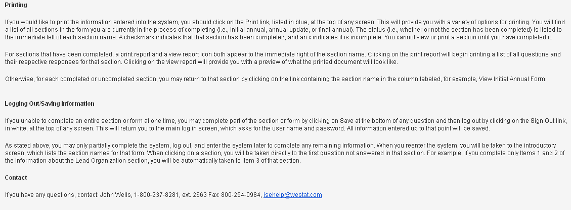Click paragraph starting 'Otherwise, for each completed'
The height and width of the screenshot is (210, 571).
276,79
